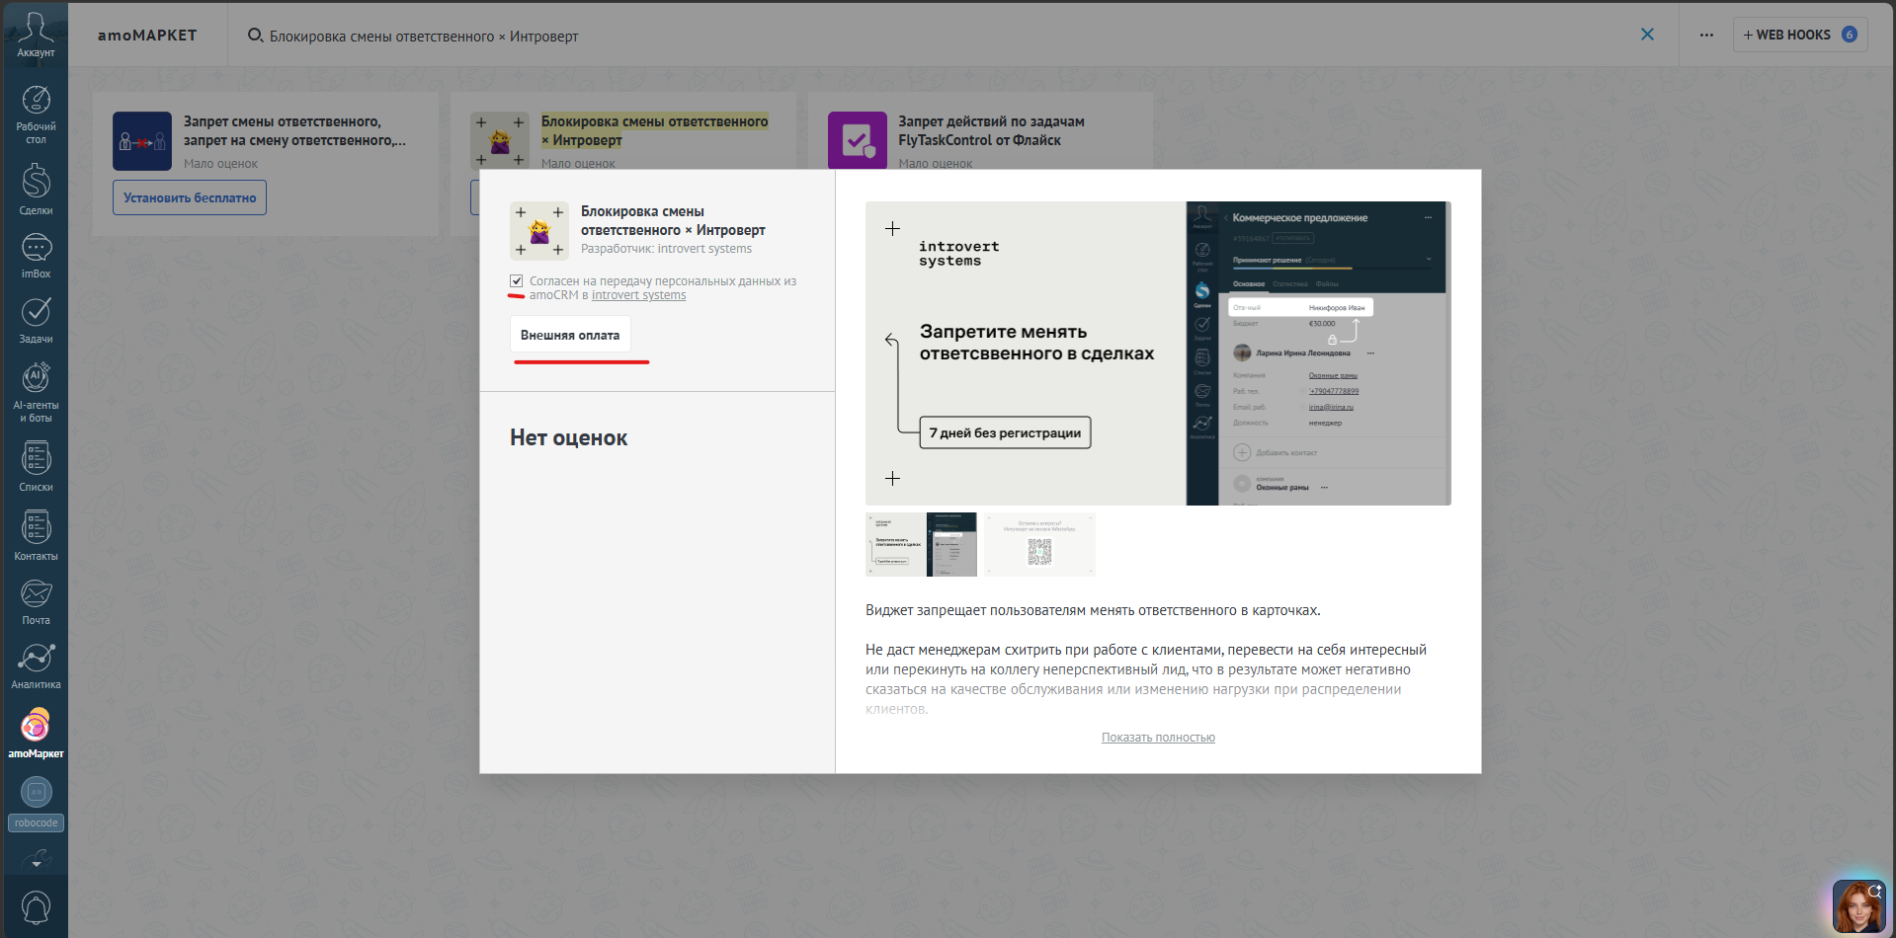Open the Сделки section
Viewport: 1896px width, 938px height.
pos(36,190)
